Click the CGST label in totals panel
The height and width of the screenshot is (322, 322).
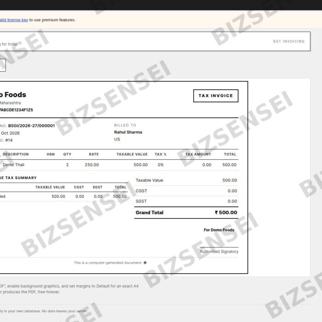pyautogui.click(x=141, y=191)
